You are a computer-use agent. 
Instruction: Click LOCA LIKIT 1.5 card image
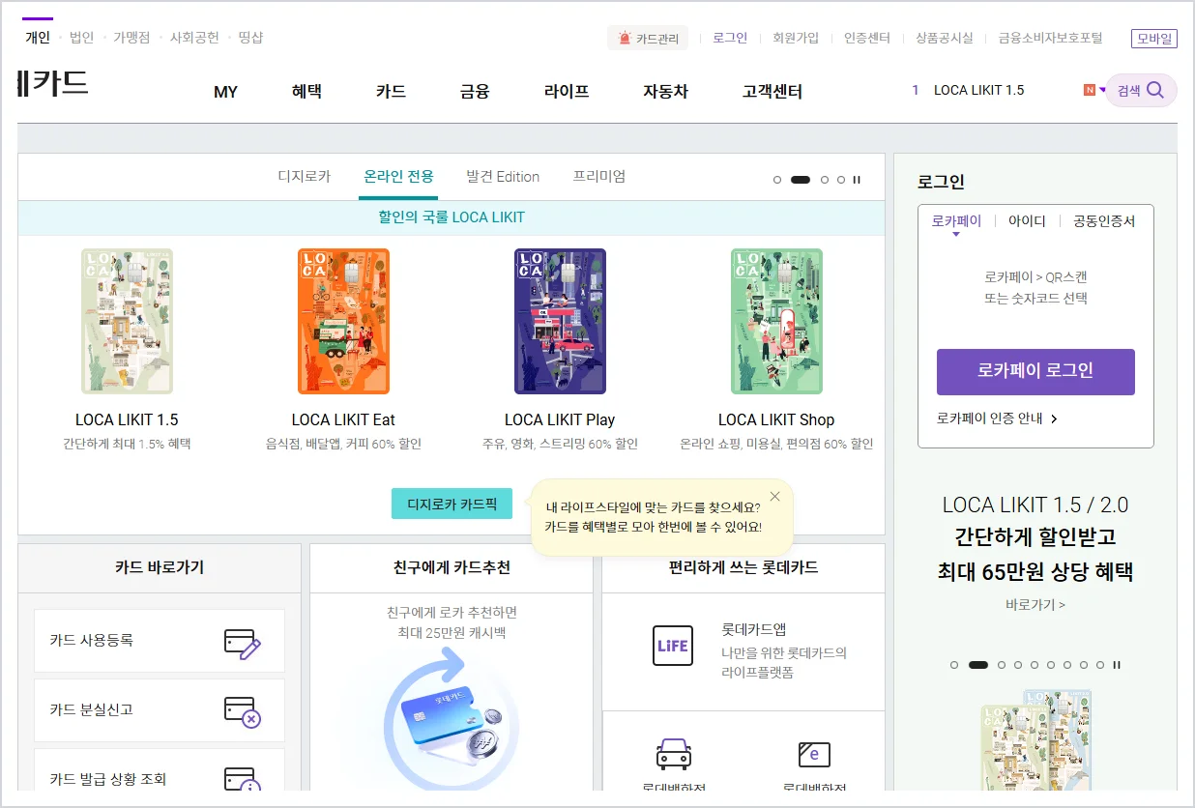click(127, 322)
